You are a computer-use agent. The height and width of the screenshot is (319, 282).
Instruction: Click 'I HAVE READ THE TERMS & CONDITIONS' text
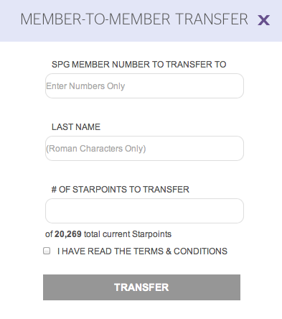(142, 251)
